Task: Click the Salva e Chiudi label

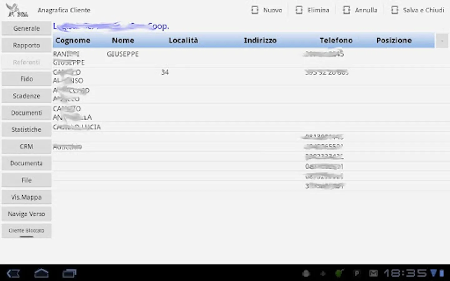Action: point(423,10)
